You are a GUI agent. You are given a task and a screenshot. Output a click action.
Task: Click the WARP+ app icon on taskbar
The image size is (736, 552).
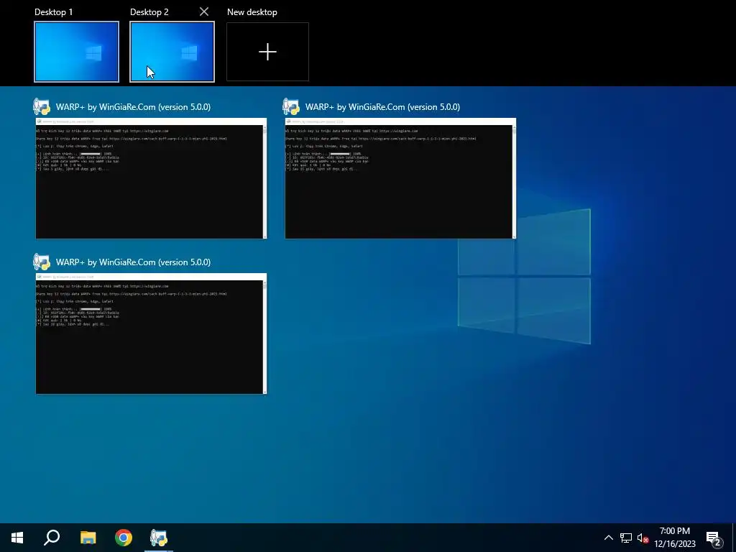pos(159,538)
